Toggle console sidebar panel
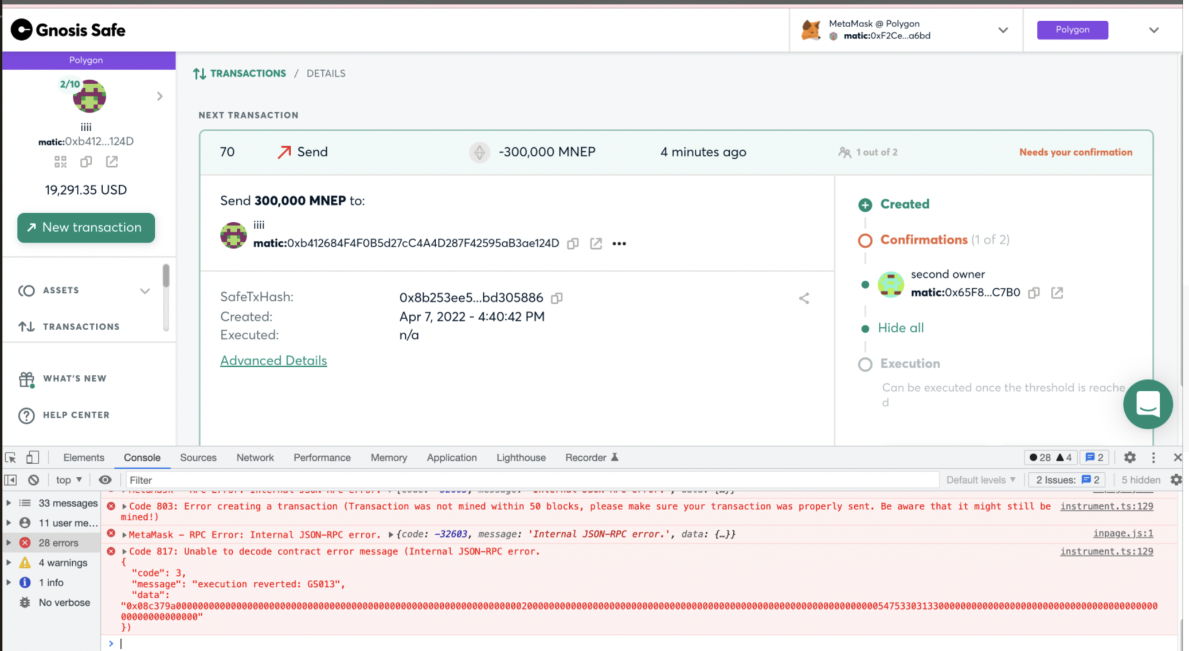The image size is (1189, 651). coord(10,480)
